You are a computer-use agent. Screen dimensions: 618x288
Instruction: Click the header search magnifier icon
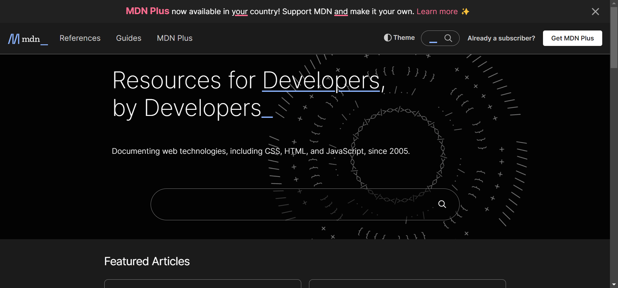tap(448, 38)
